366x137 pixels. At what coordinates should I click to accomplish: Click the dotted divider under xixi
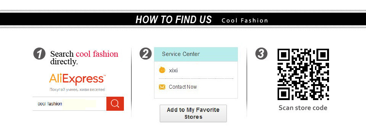[x=196, y=79]
